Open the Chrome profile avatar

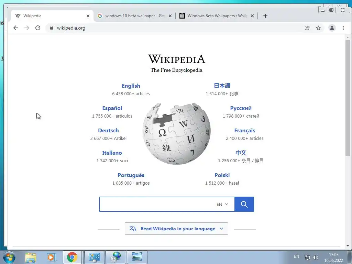click(x=332, y=28)
